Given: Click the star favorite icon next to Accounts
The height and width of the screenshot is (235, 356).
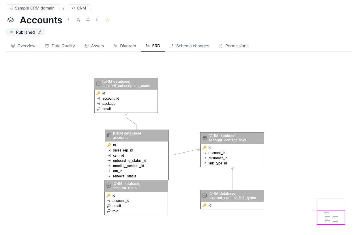Looking at the screenshot, I should (x=107, y=20).
